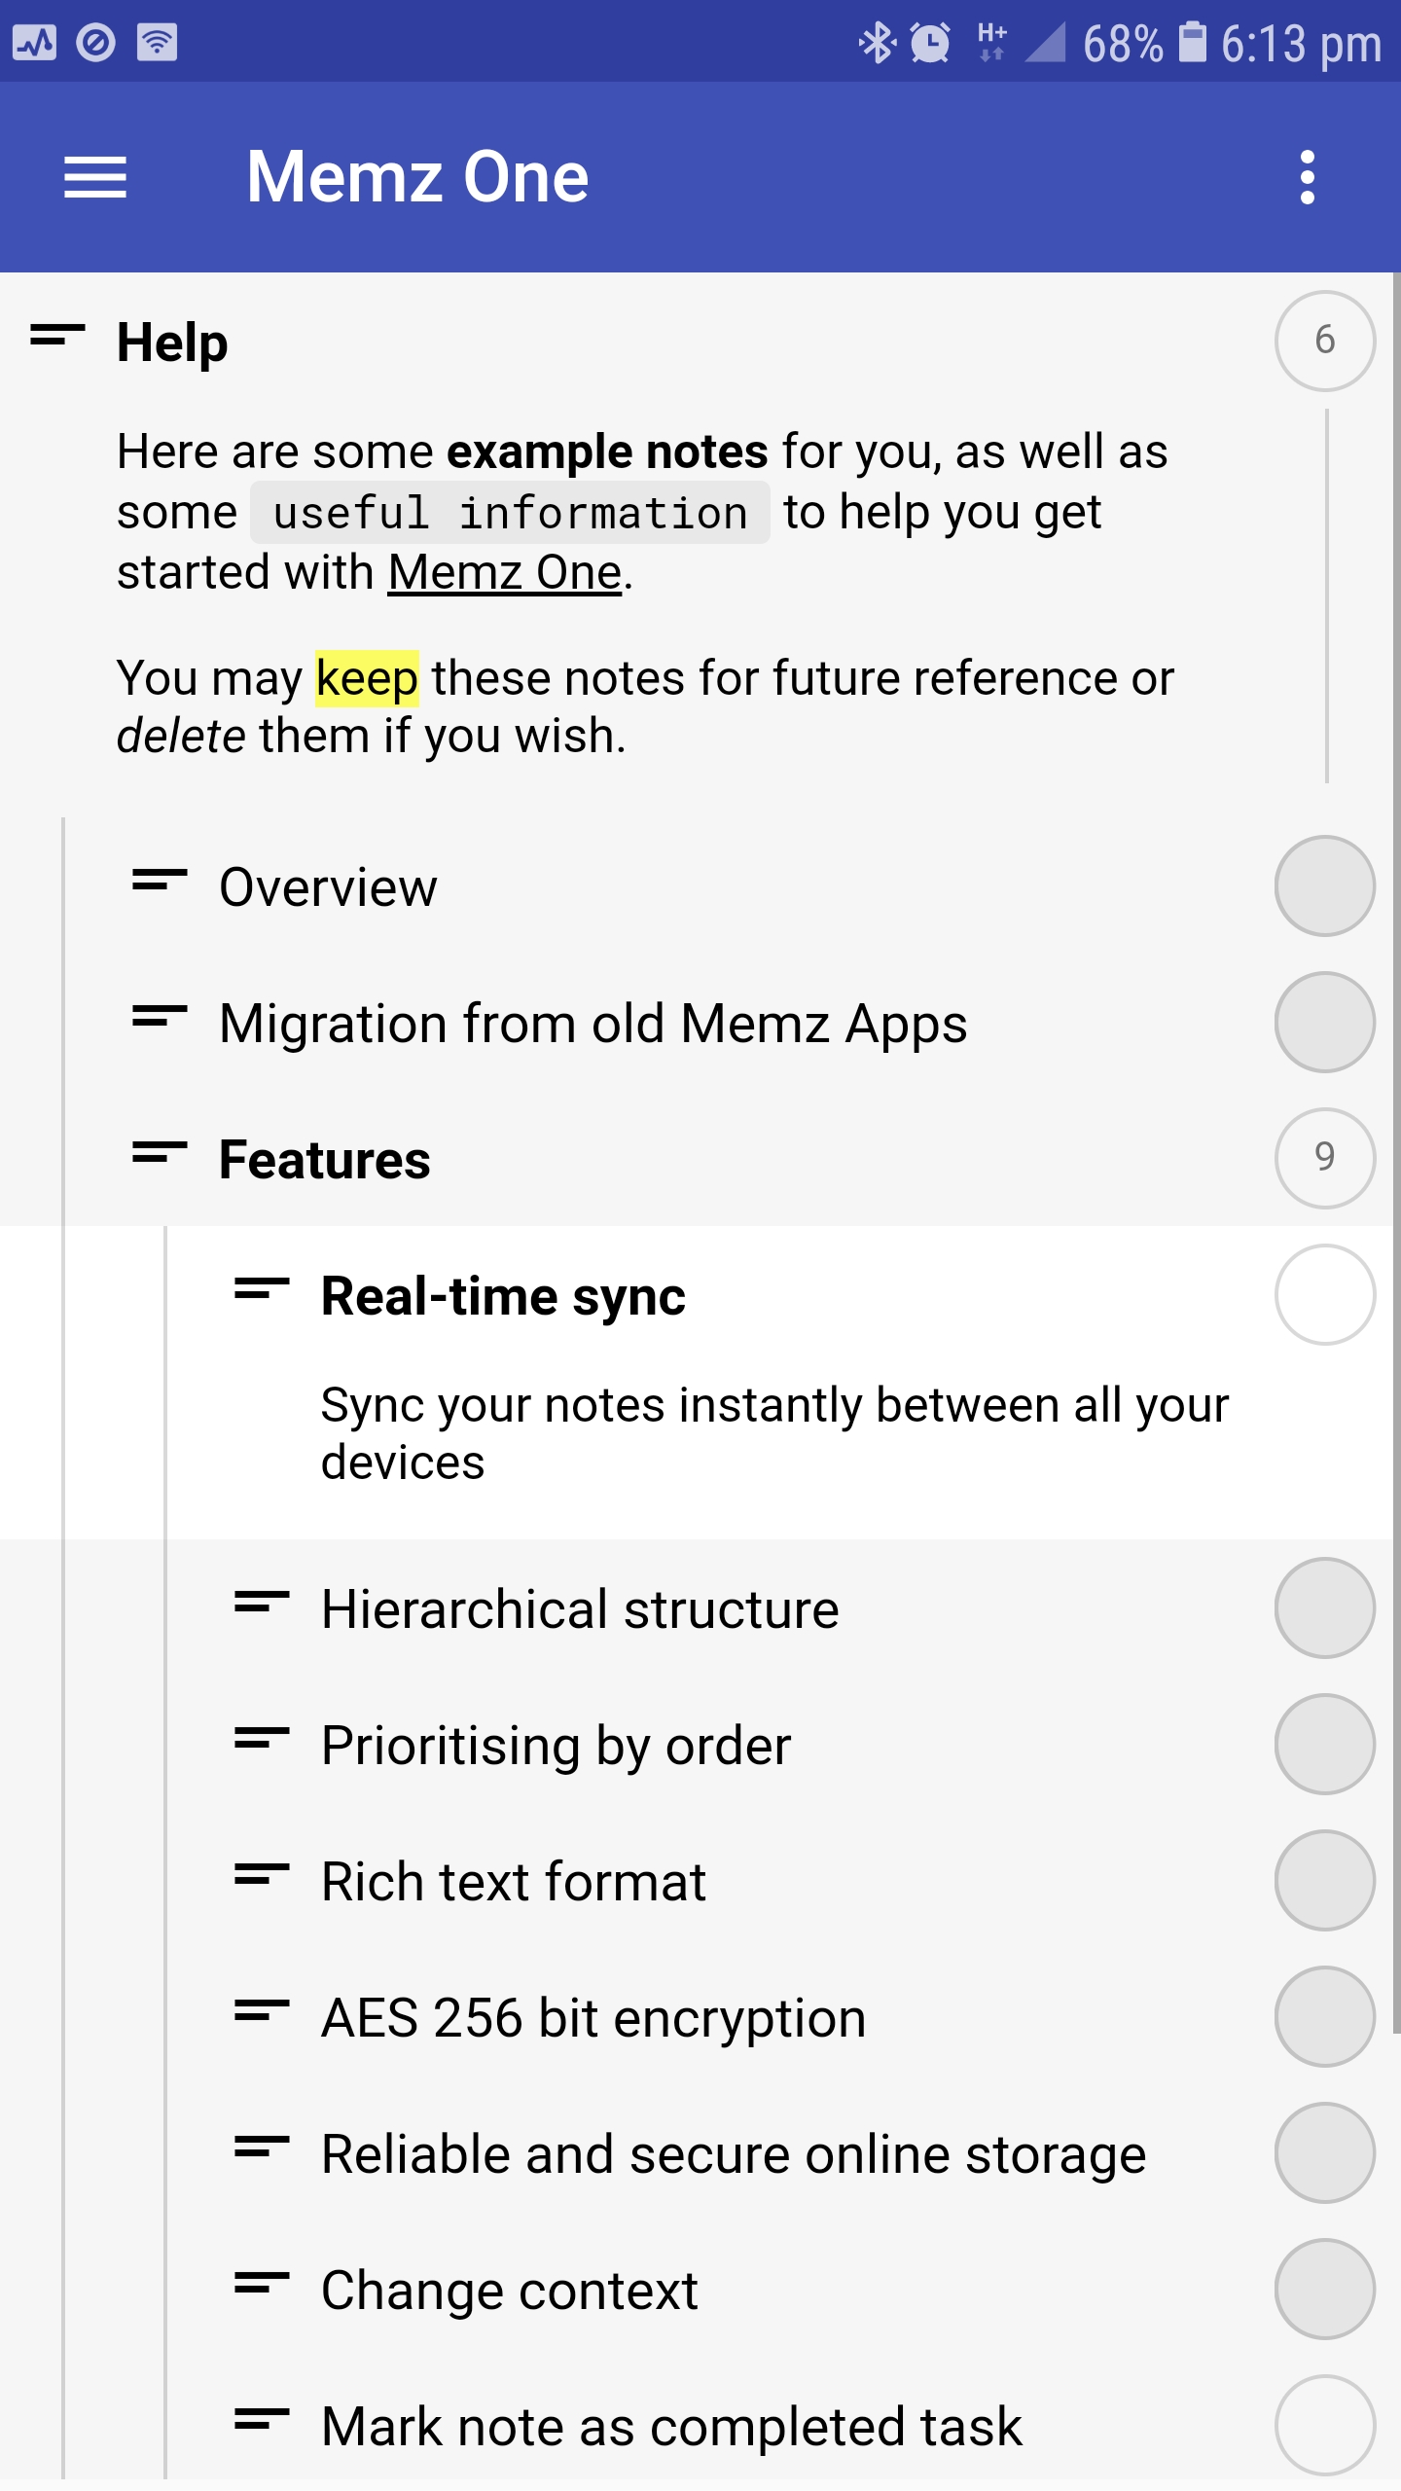Image resolution: width=1401 pixels, height=2491 pixels.
Task: Open the three-dot overflow menu
Action: (1307, 177)
